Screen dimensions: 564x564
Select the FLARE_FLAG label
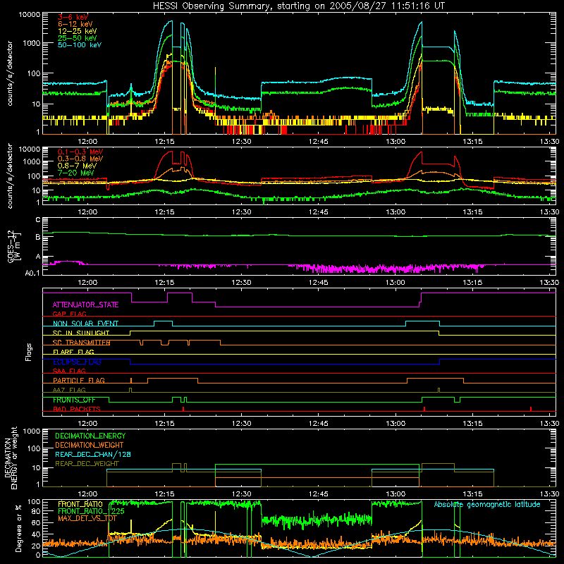tap(73, 352)
